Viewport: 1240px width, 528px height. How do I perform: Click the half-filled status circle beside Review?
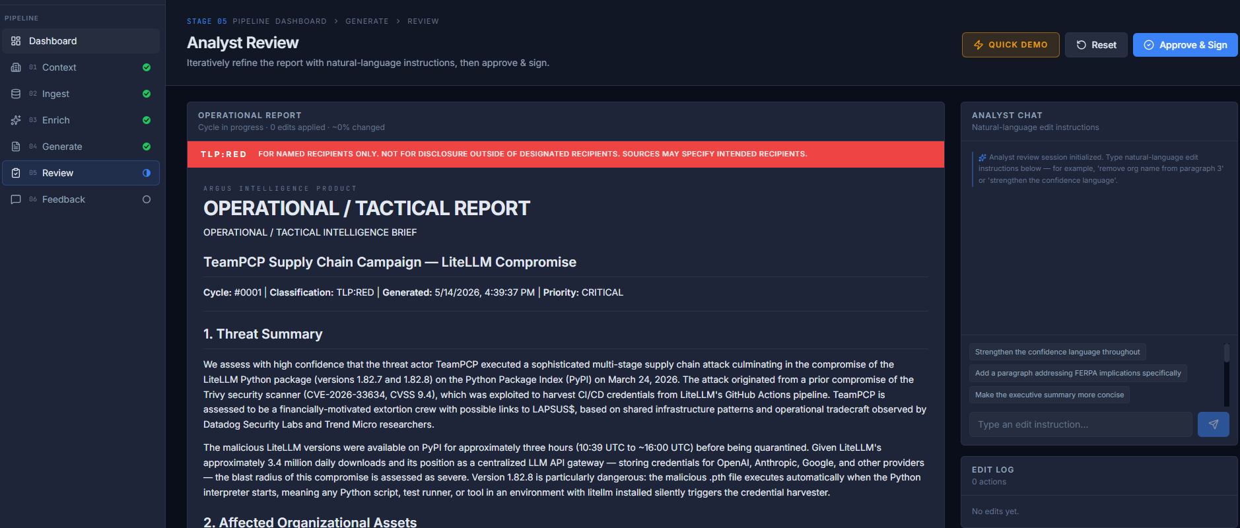(147, 173)
